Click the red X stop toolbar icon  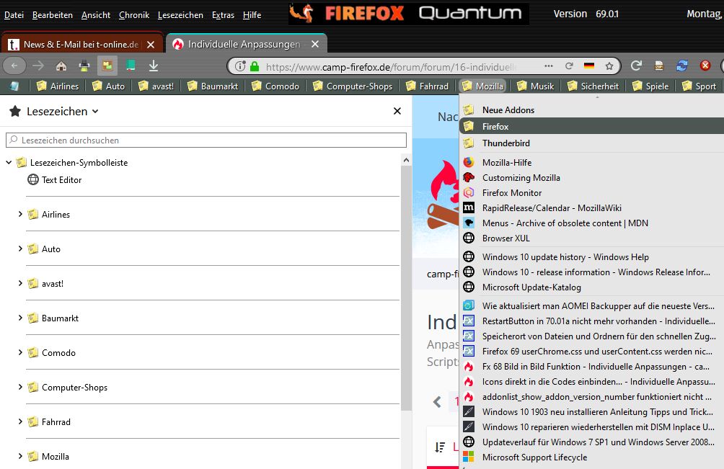pyautogui.click(x=705, y=66)
